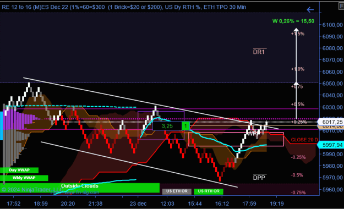Screen dimensions: 344x209
Task: Click the blue left arrow icon
Action: click(310, 10)
